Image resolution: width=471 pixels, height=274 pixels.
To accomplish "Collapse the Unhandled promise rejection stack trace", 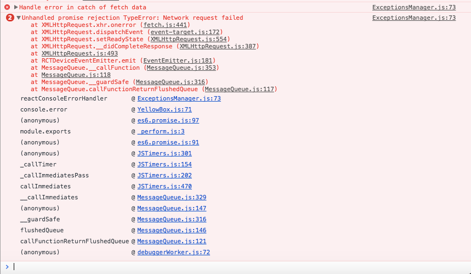I will point(19,18).
